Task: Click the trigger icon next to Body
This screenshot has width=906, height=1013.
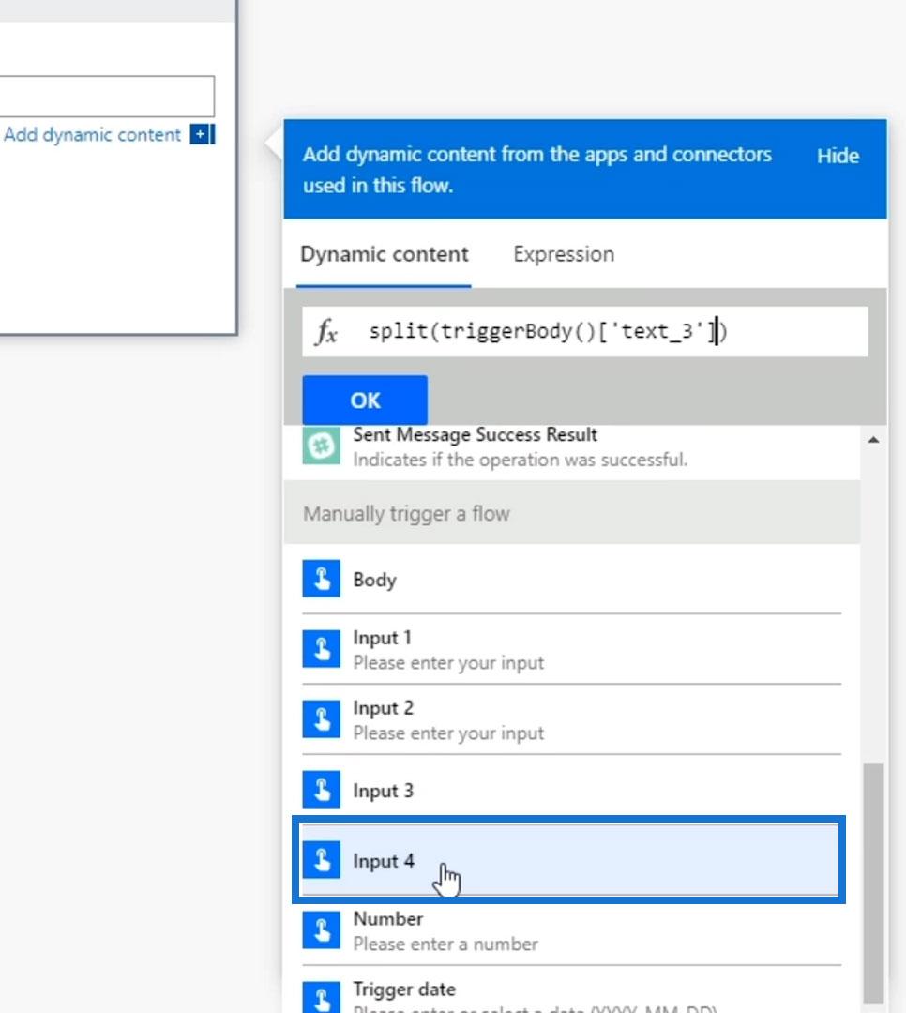Action: pos(321,579)
